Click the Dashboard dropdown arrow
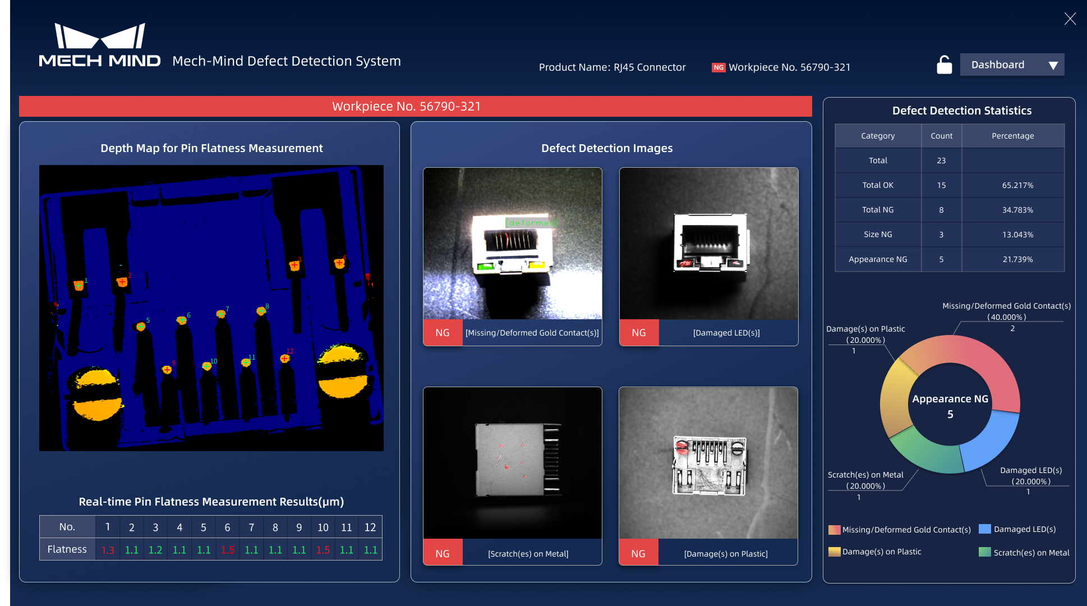 coord(1053,66)
